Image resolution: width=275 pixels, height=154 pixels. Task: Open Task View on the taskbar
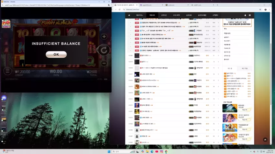tap(138, 151)
